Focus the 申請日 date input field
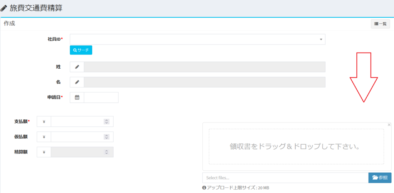The height and width of the screenshot is (193, 394). pos(101,97)
